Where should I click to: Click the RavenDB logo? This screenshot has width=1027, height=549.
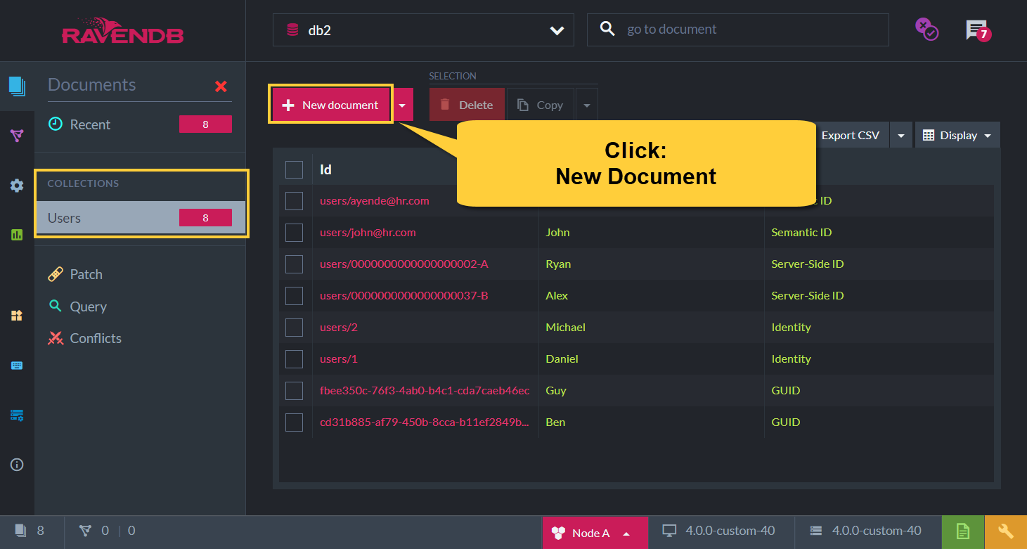click(122, 31)
